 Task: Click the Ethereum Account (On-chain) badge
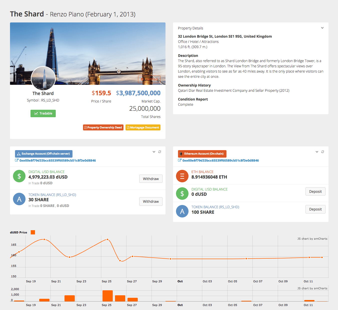point(202,154)
